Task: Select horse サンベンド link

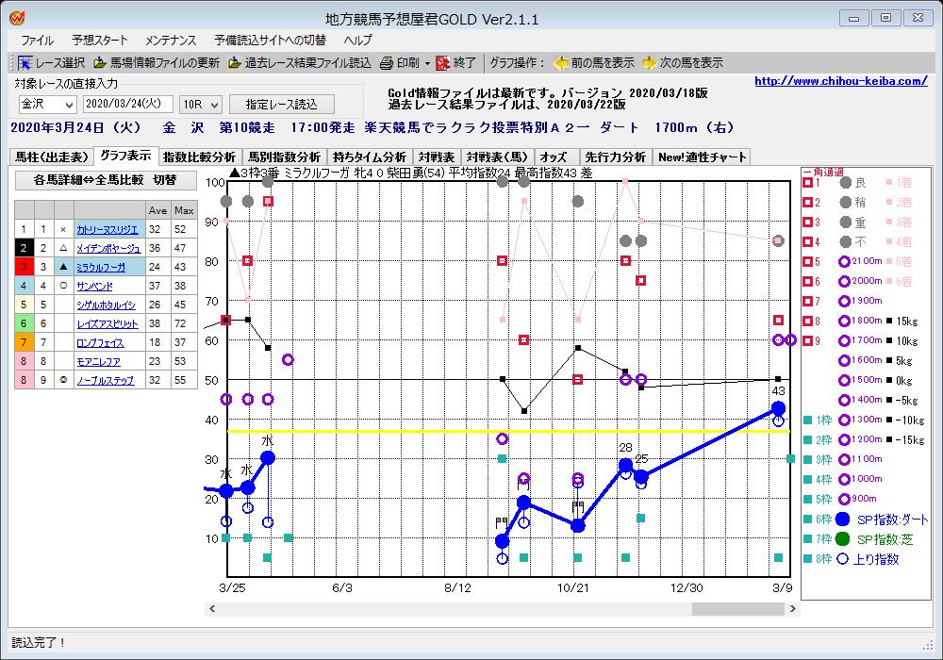Action: pos(94,286)
